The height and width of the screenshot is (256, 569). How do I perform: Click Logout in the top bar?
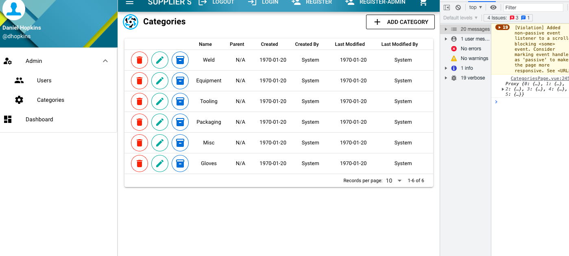[x=216, y=2]
